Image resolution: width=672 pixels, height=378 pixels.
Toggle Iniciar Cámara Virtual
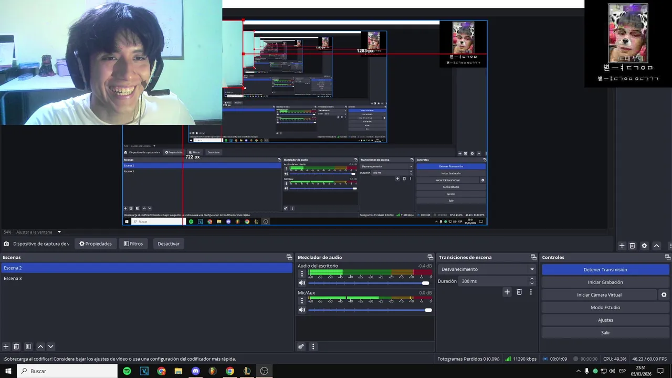(599, 295)
